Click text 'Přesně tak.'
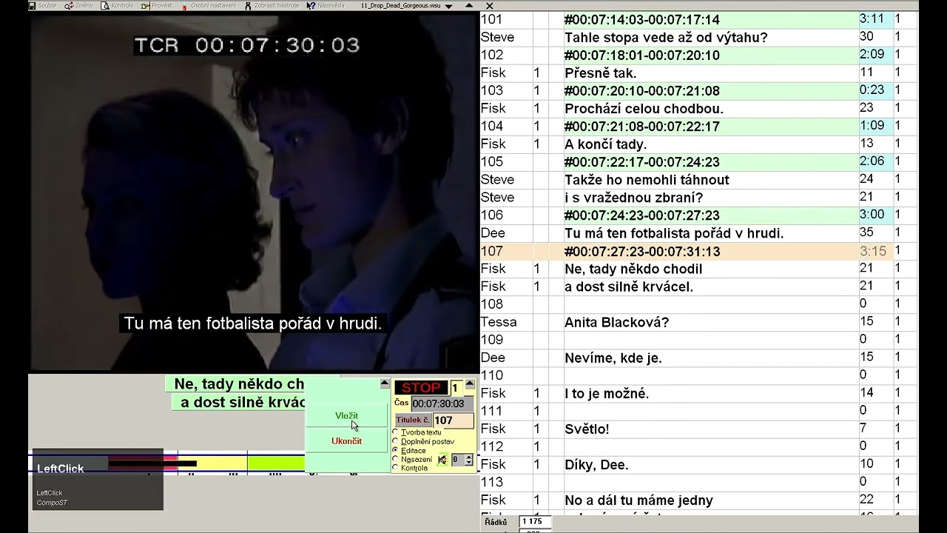Image resolution: width=947 pixels, height=533 pixels. pos(600,73)
